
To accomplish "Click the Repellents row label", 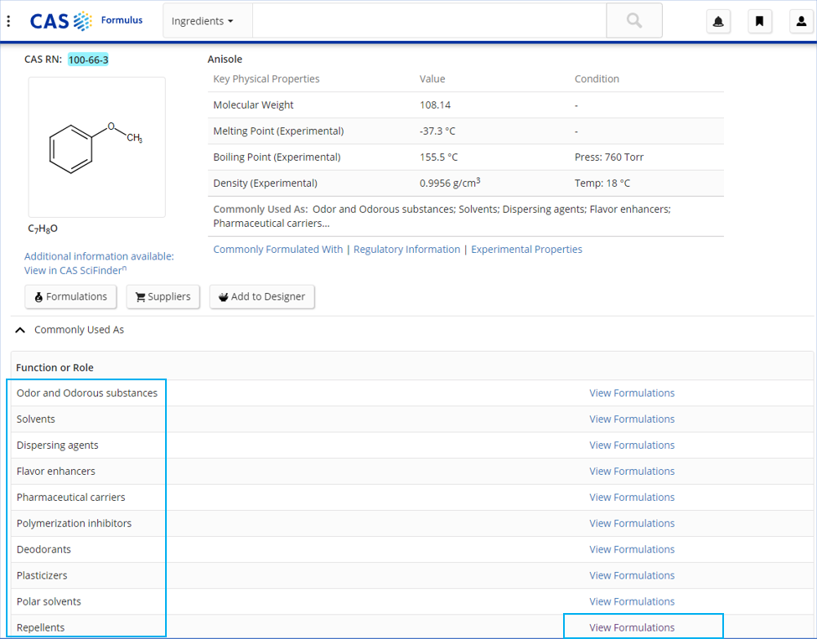I will [41, 627].
